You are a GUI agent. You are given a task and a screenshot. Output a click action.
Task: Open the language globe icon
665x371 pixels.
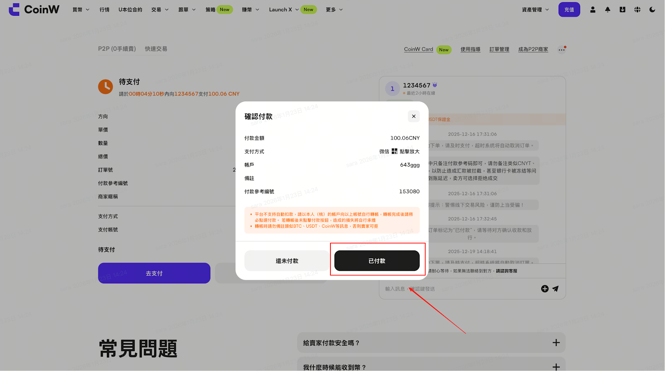click(x=637, y=10)
